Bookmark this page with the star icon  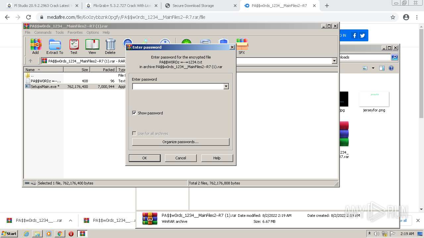393,17
